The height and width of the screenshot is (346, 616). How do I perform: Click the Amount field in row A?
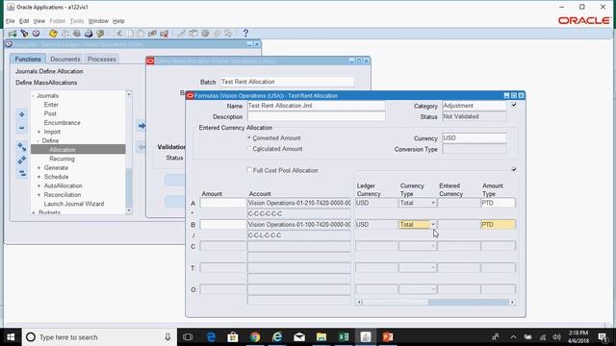coord(223,203)
